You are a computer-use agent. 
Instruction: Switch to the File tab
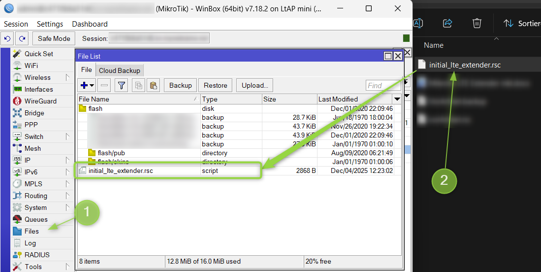(86, 70)
